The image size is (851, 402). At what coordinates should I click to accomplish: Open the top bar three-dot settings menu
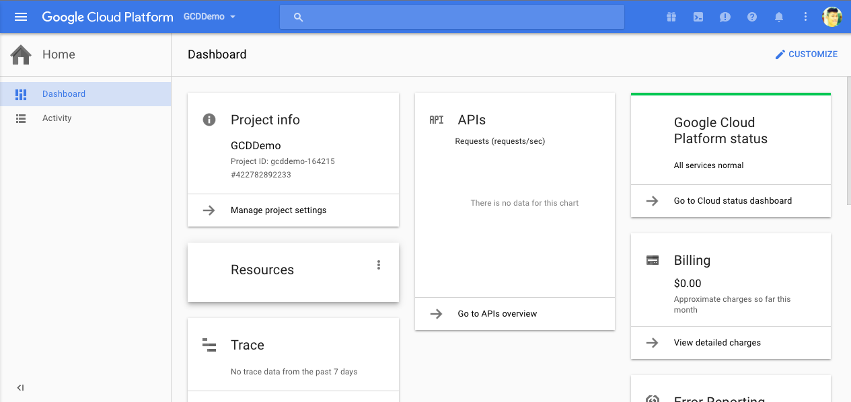click(805, 17)
